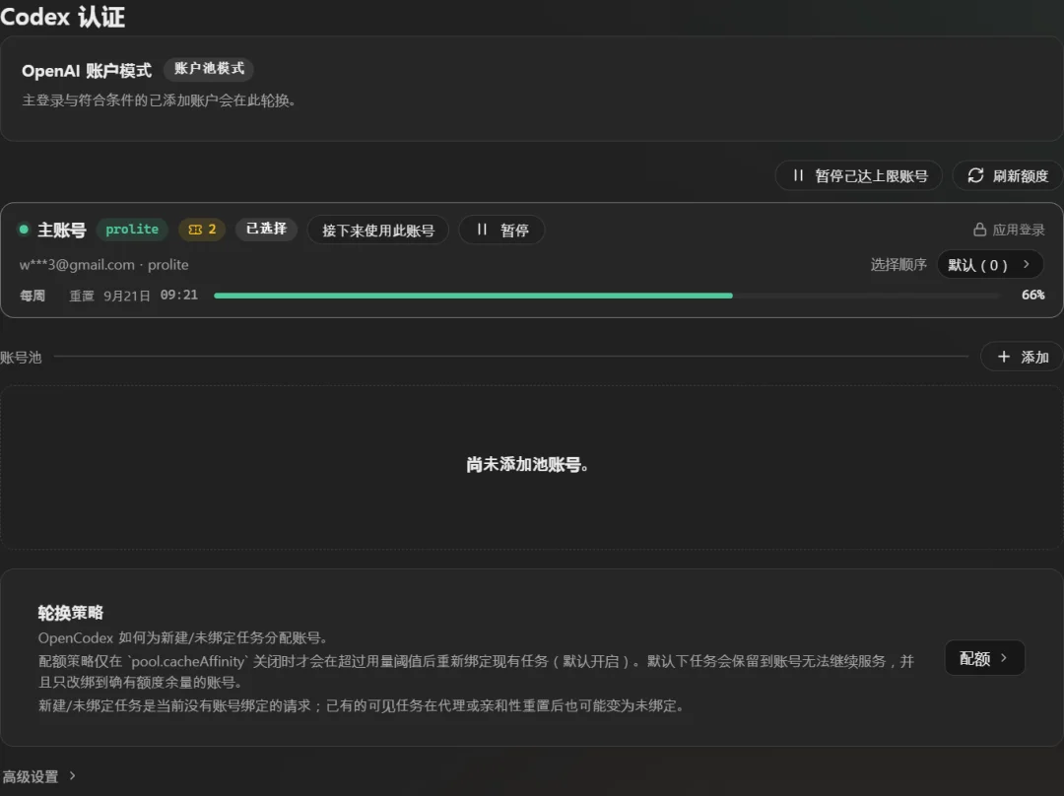Click the pause icon in the 暂停 button
The image size is (1064, 796).
click(x=482, y=230)
